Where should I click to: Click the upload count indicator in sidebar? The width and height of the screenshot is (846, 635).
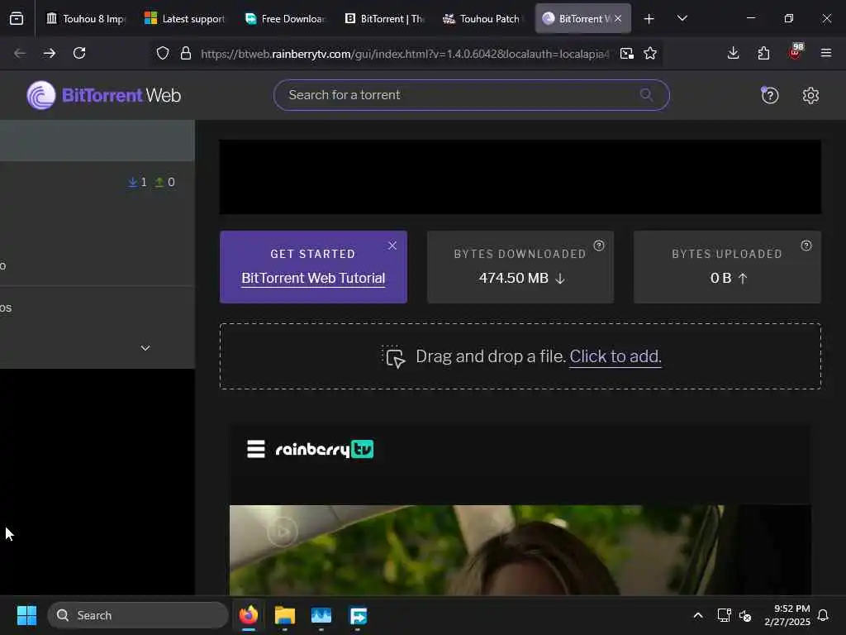164,182
